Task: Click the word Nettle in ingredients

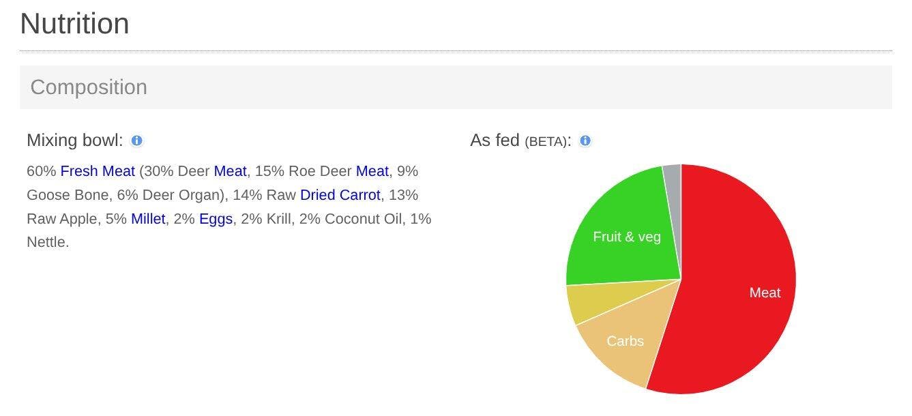Action: [x=46, y=242]
